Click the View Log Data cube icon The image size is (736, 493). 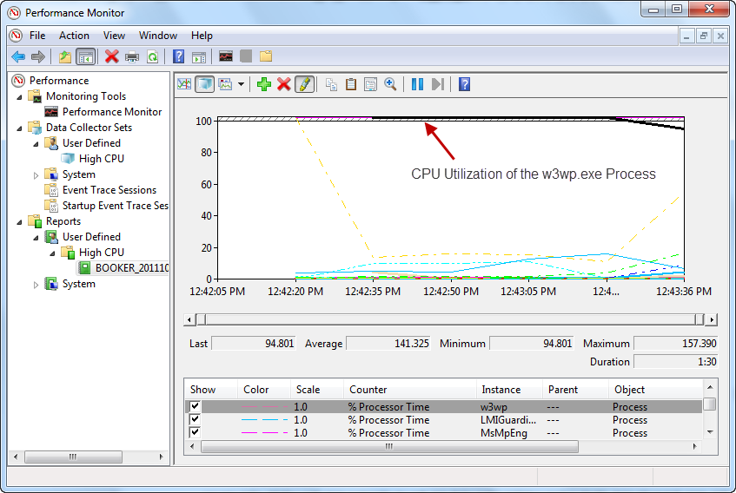click(204, 84)
